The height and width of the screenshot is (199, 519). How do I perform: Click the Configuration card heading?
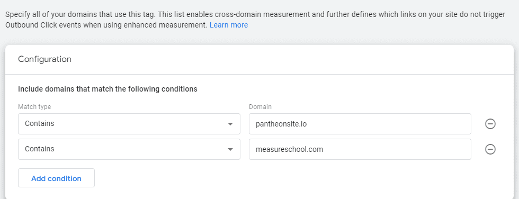[44, 59]
